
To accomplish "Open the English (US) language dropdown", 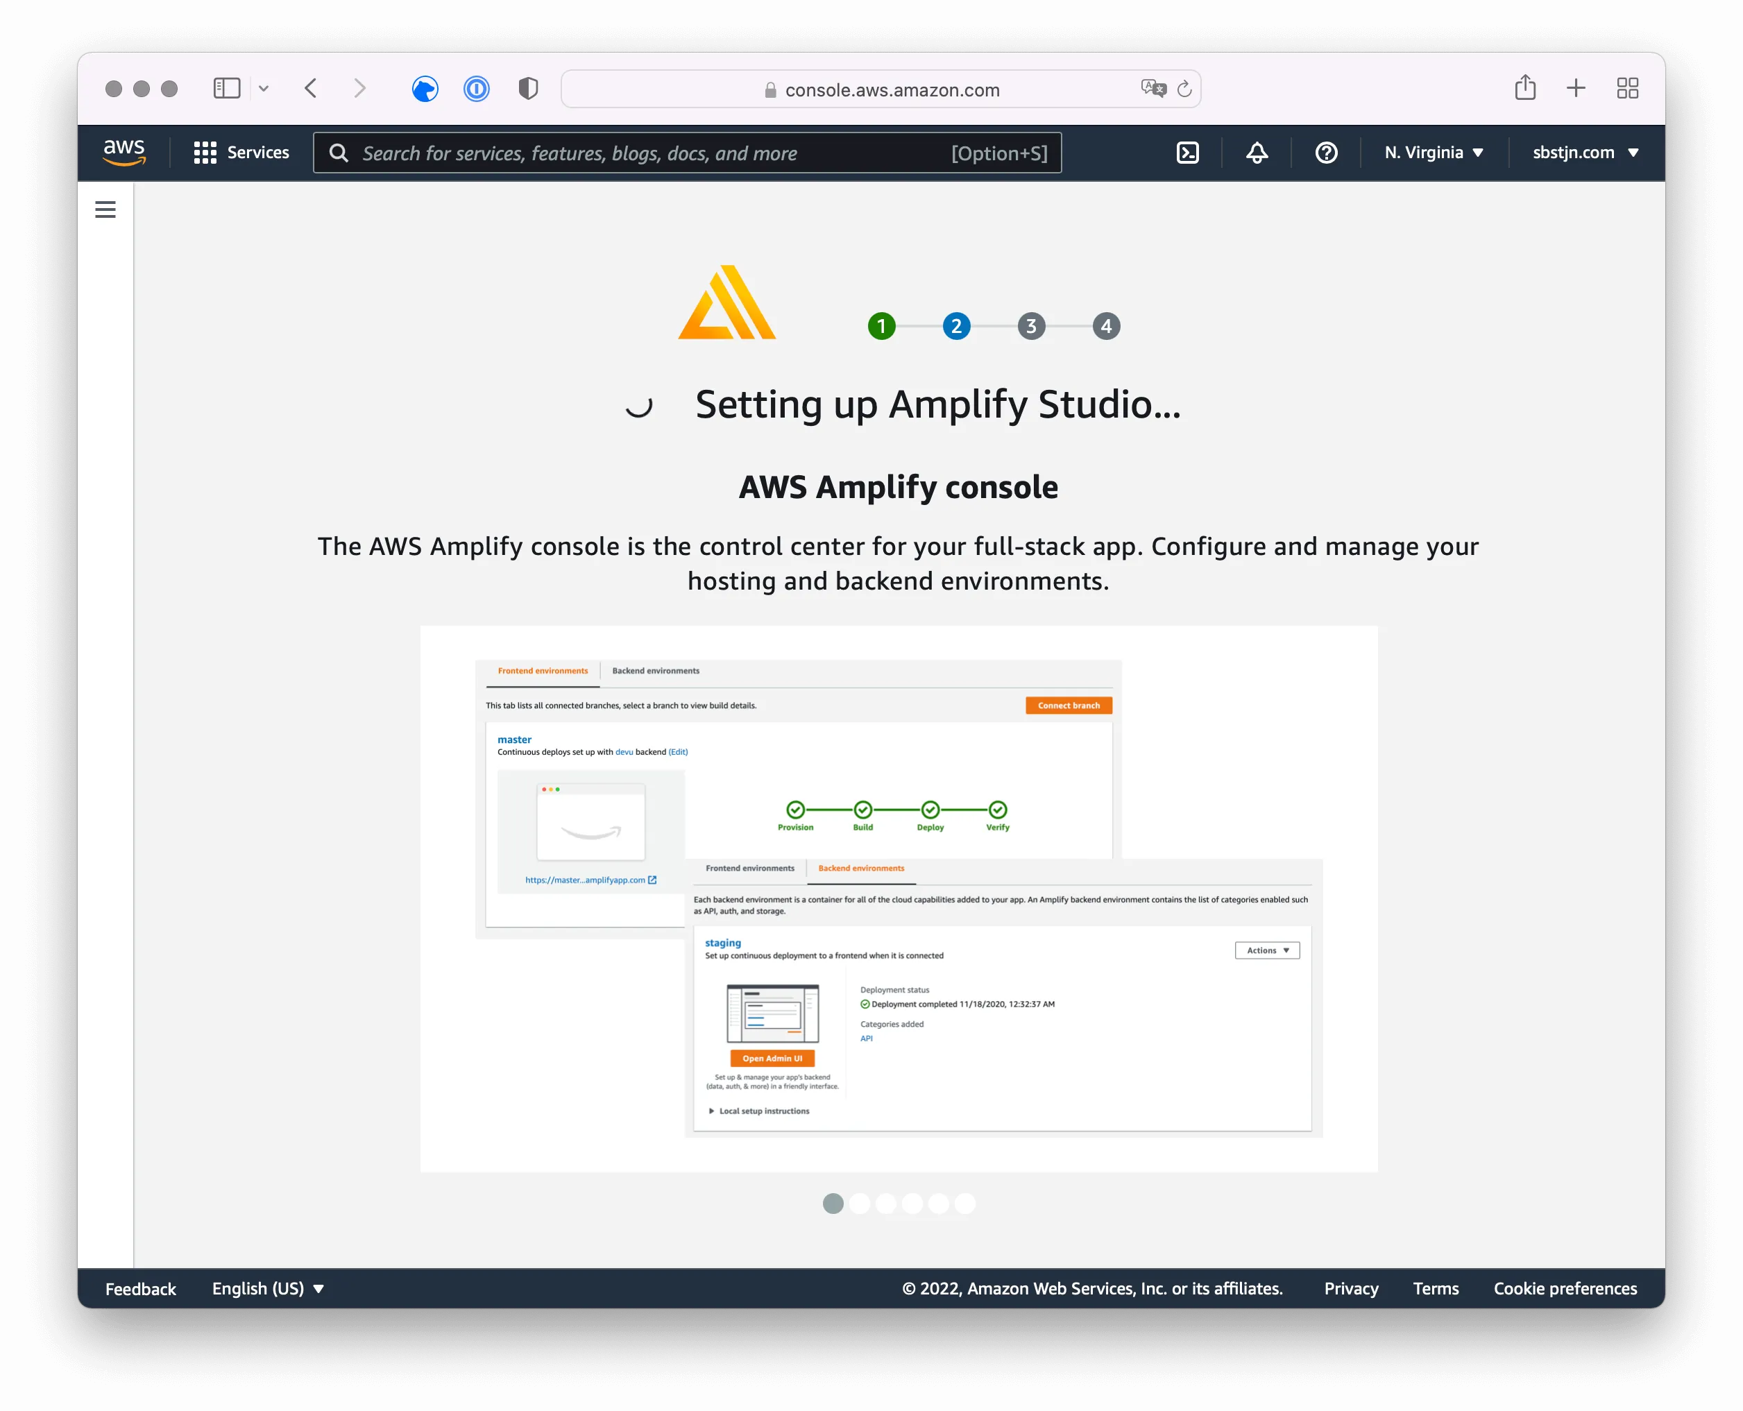I will tap(266, 1288).
